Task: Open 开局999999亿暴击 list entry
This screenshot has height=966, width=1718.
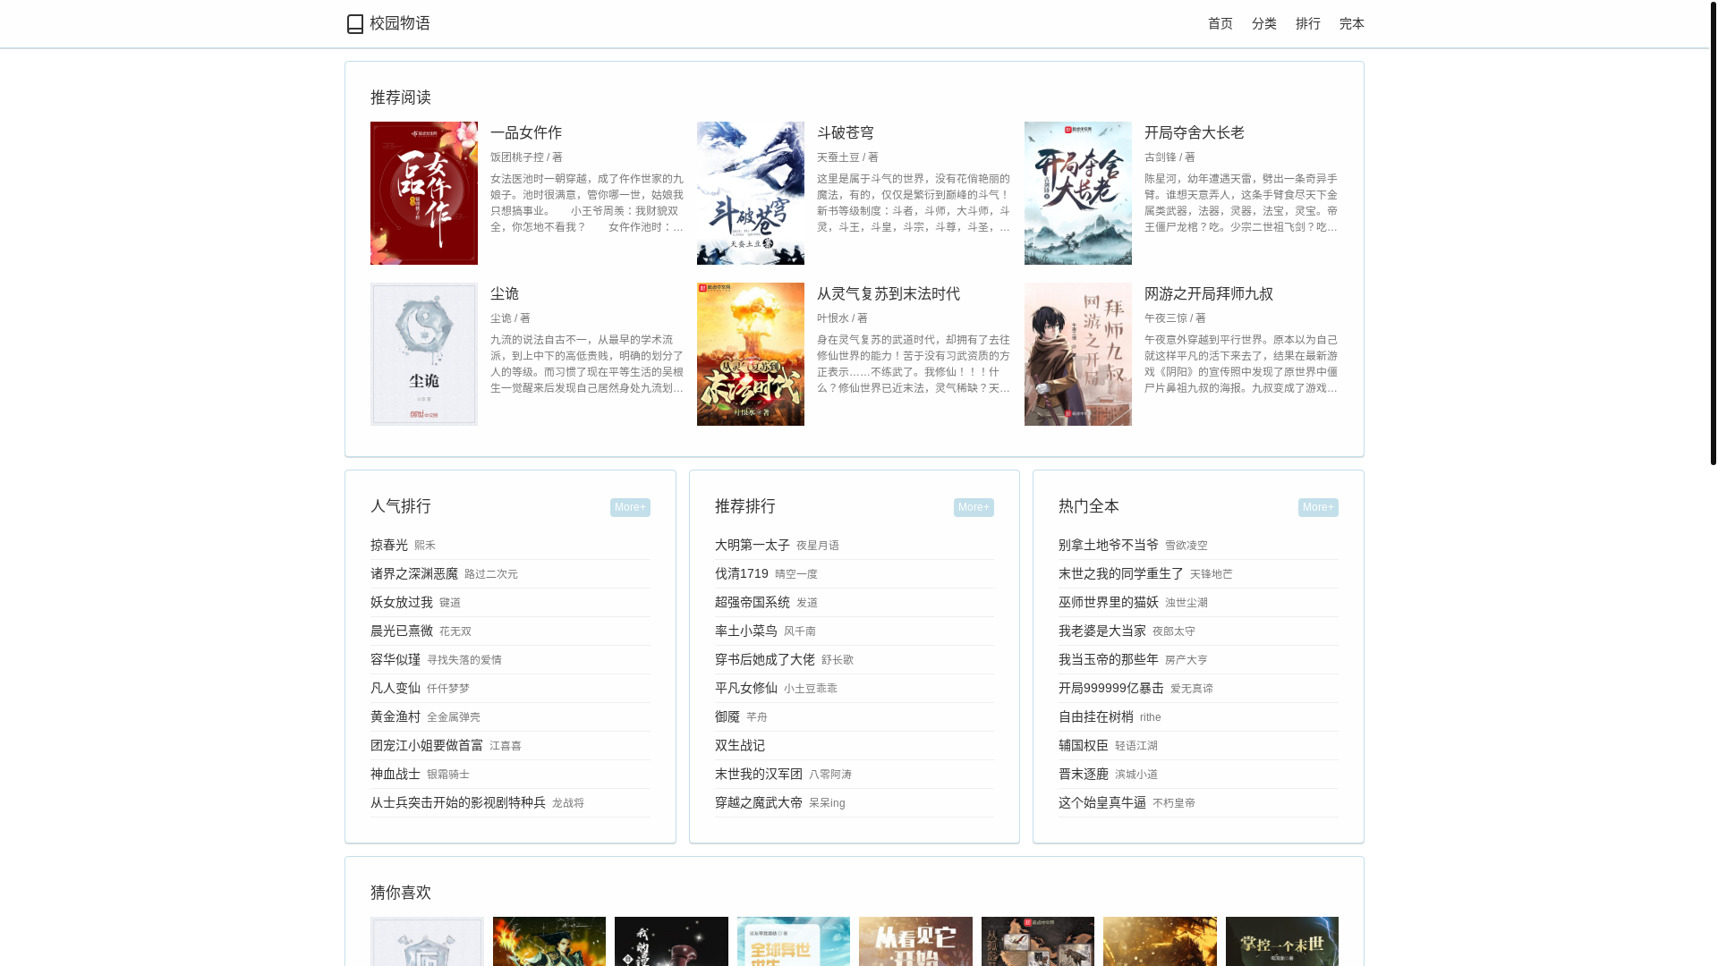Action: coord(1111,688)
